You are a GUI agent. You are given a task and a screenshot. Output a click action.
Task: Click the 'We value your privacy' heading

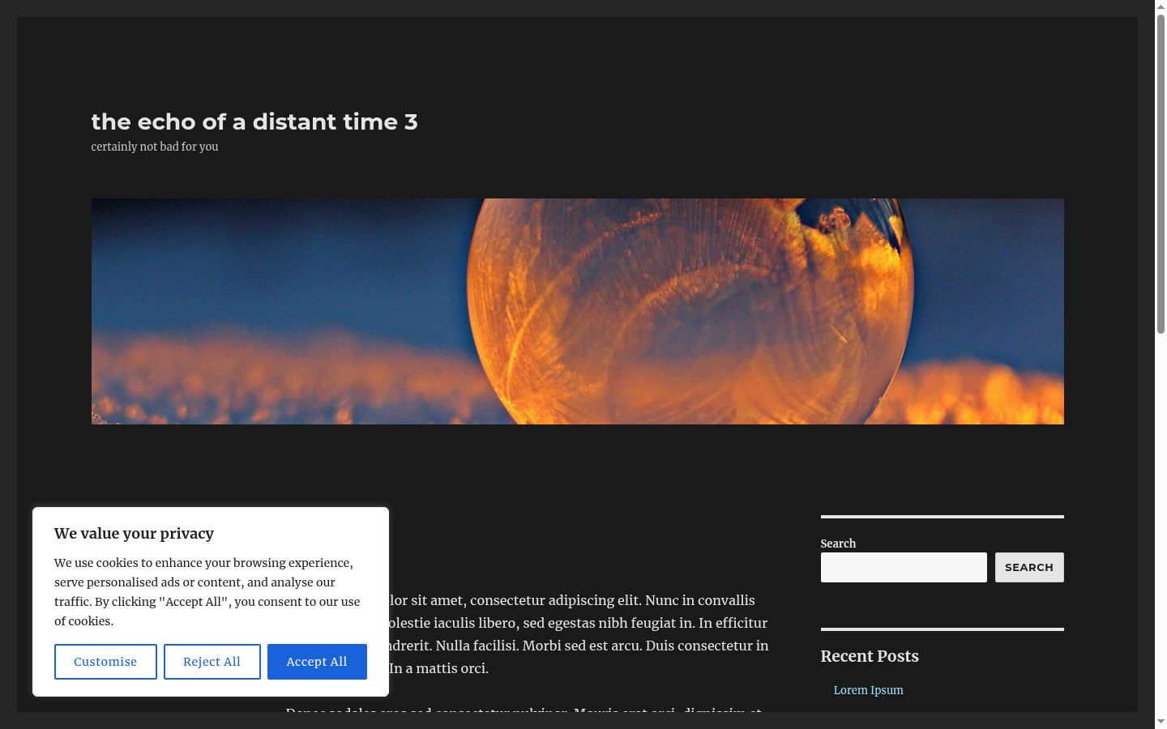pos(135,533)
